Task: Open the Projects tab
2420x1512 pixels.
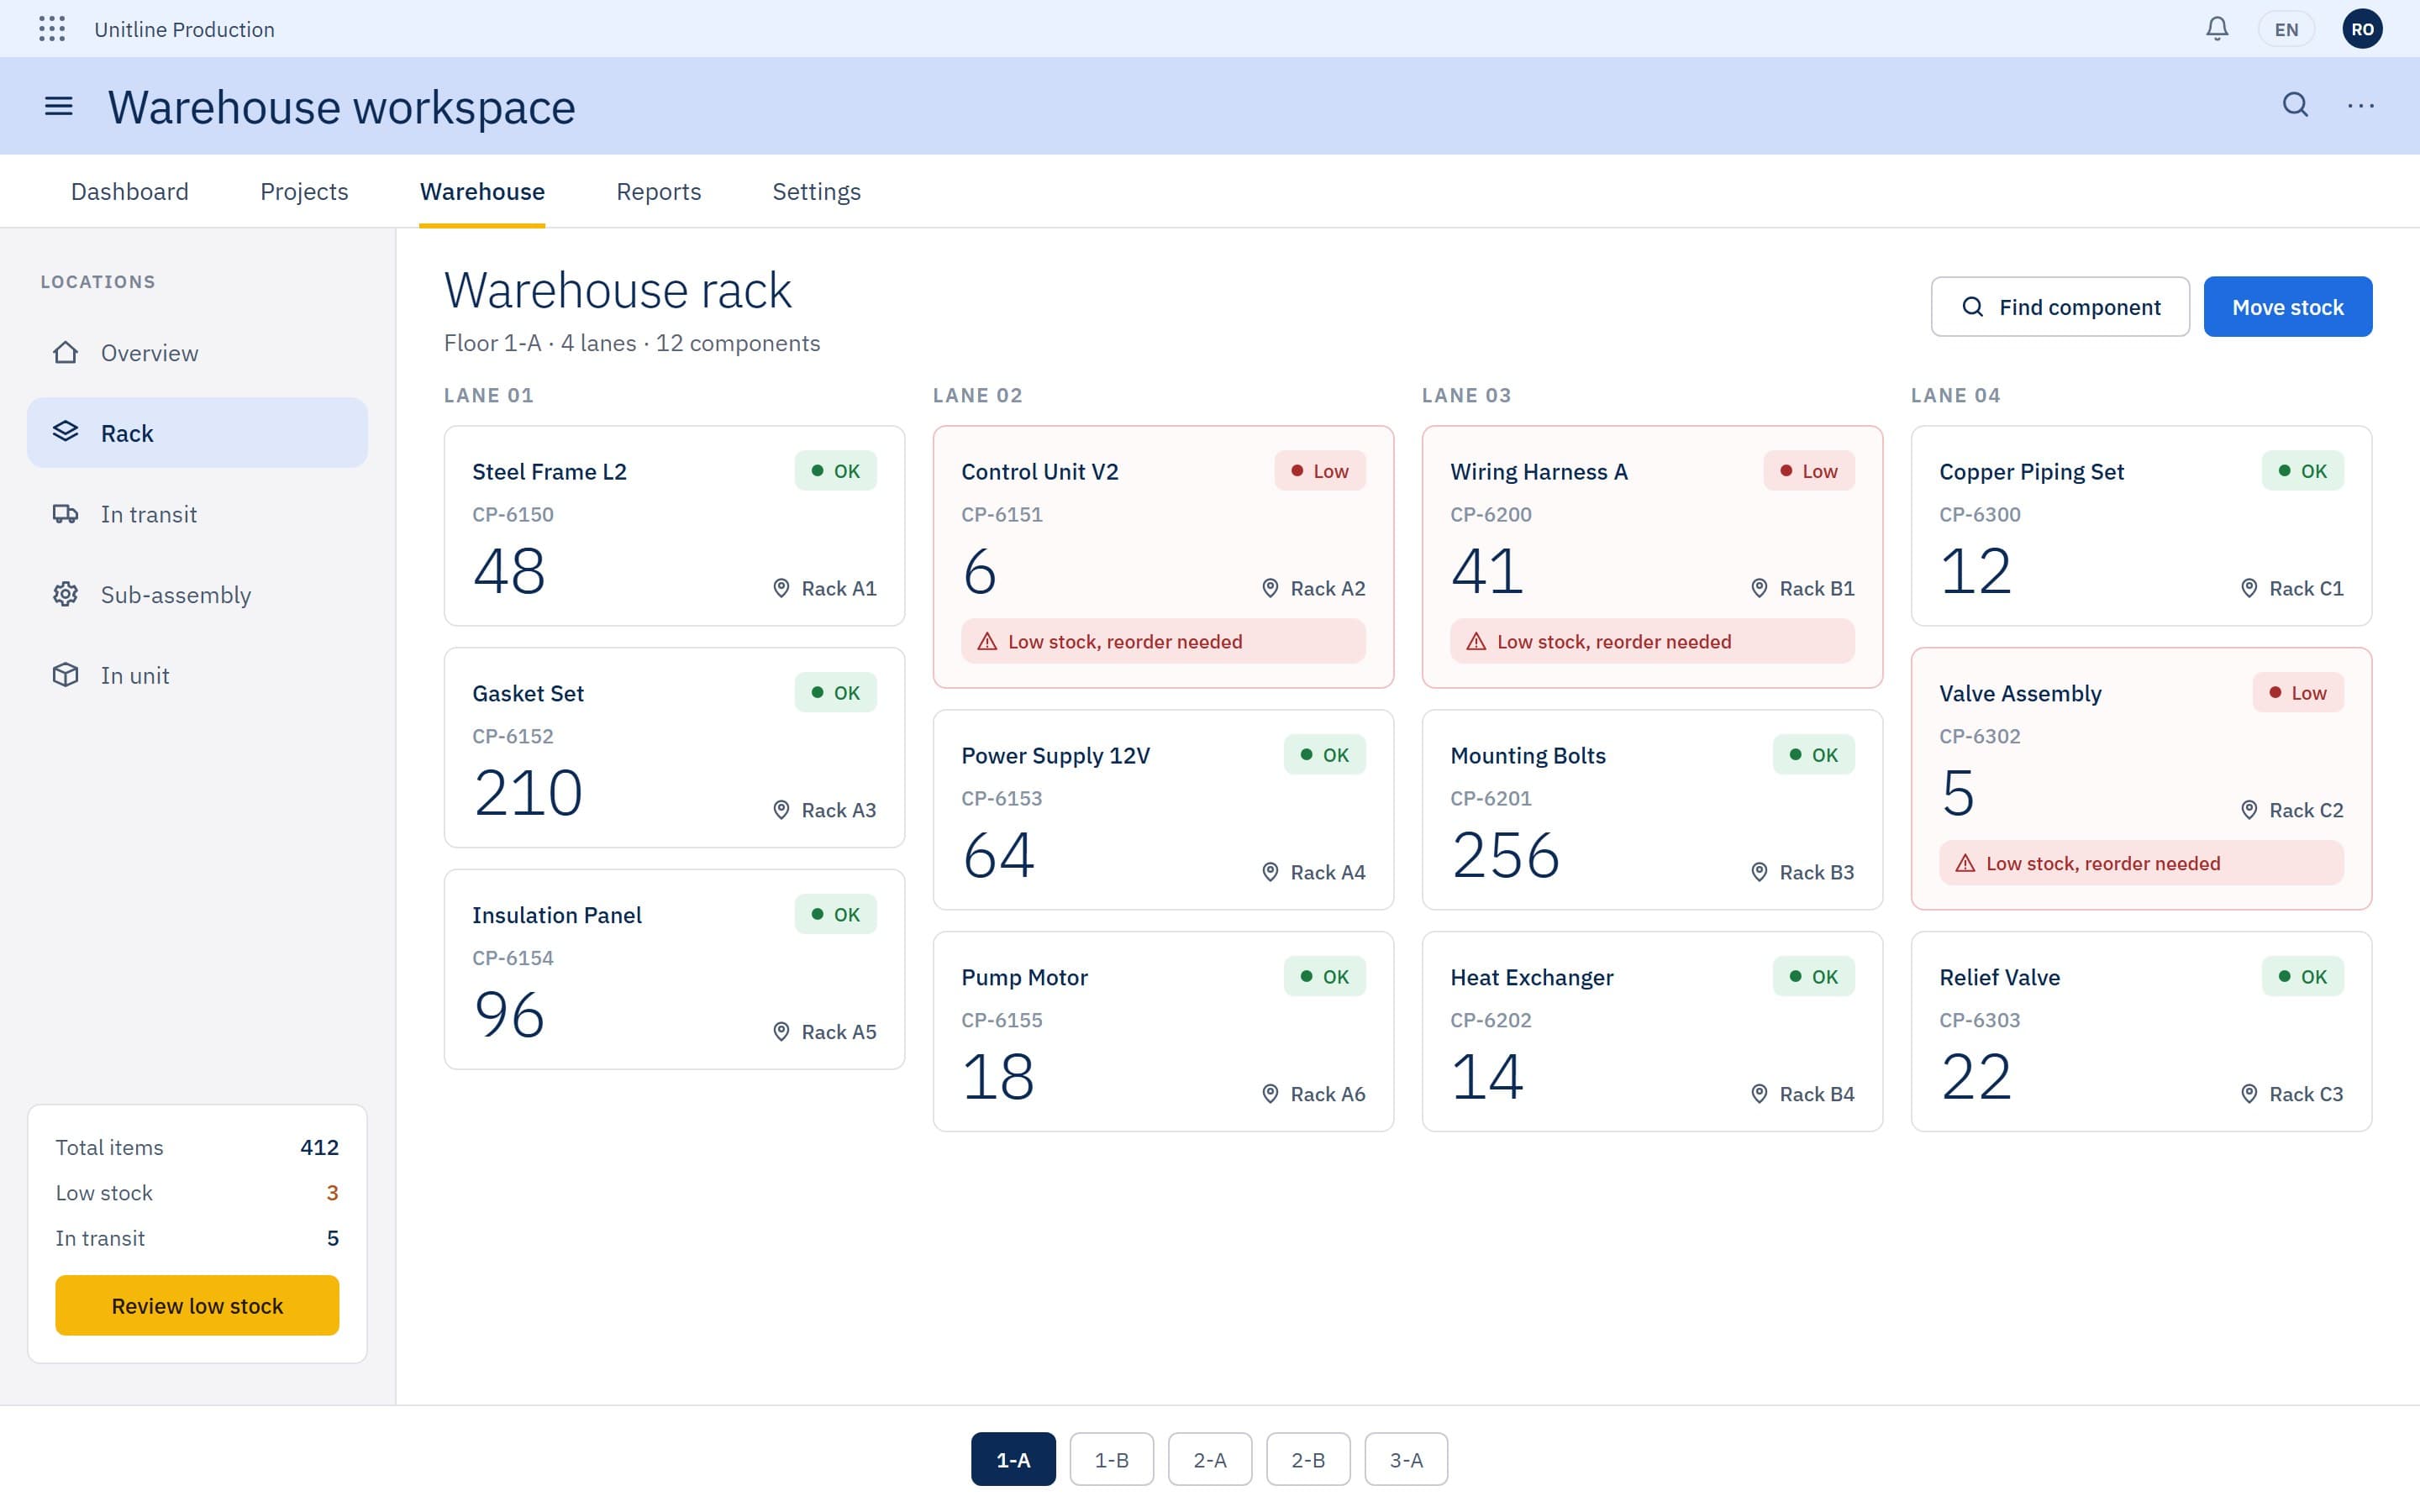Action: tap(304, 191)
